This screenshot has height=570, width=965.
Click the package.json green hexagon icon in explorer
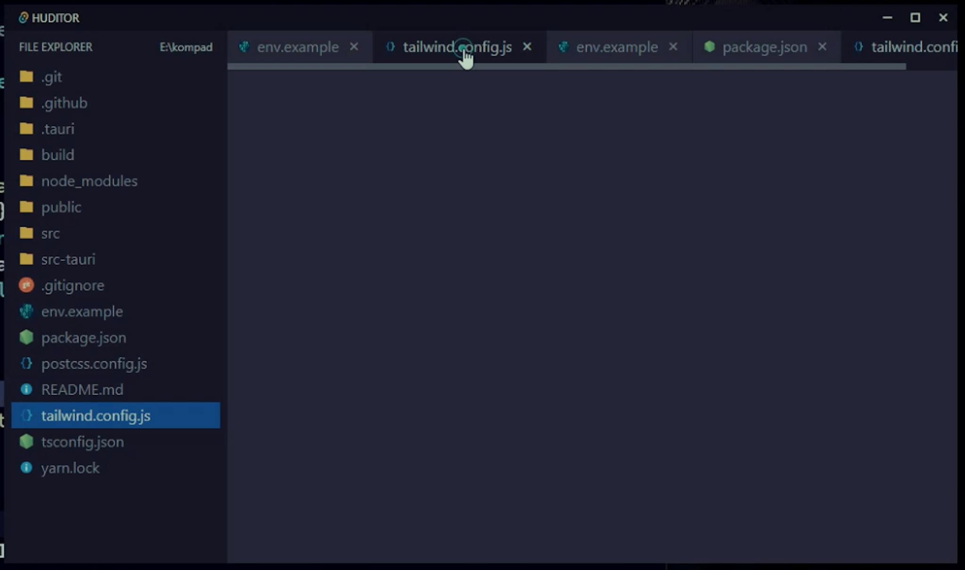26,337
